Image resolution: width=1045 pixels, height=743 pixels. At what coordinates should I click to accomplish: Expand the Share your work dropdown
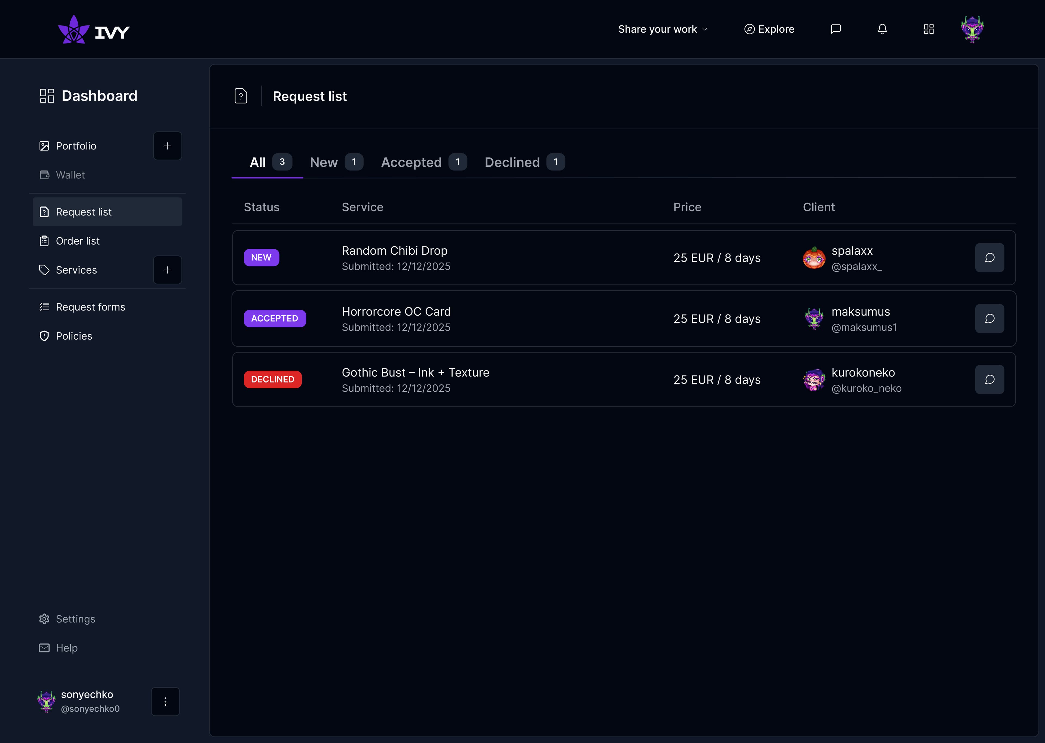coord(662,29)
